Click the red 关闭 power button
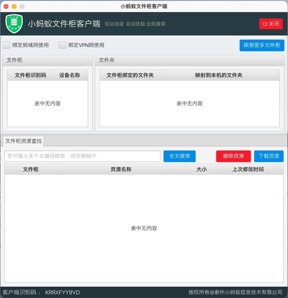 271,24
